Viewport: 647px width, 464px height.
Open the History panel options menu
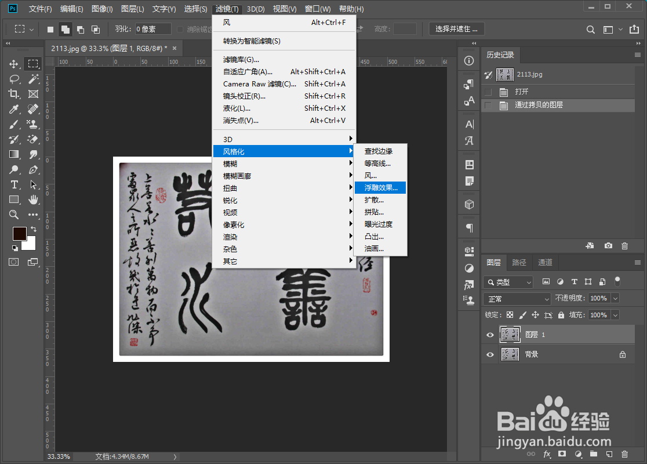click(638, 55)
